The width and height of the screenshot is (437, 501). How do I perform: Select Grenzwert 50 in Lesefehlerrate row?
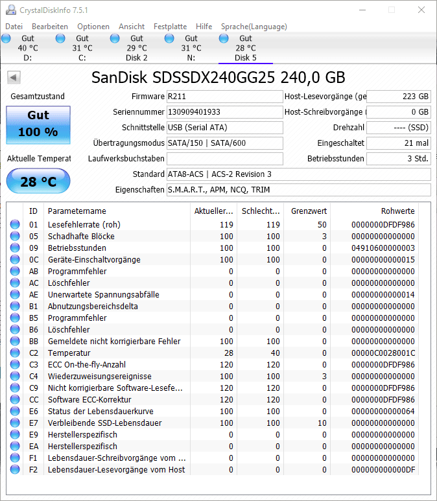tap(322, 225)
